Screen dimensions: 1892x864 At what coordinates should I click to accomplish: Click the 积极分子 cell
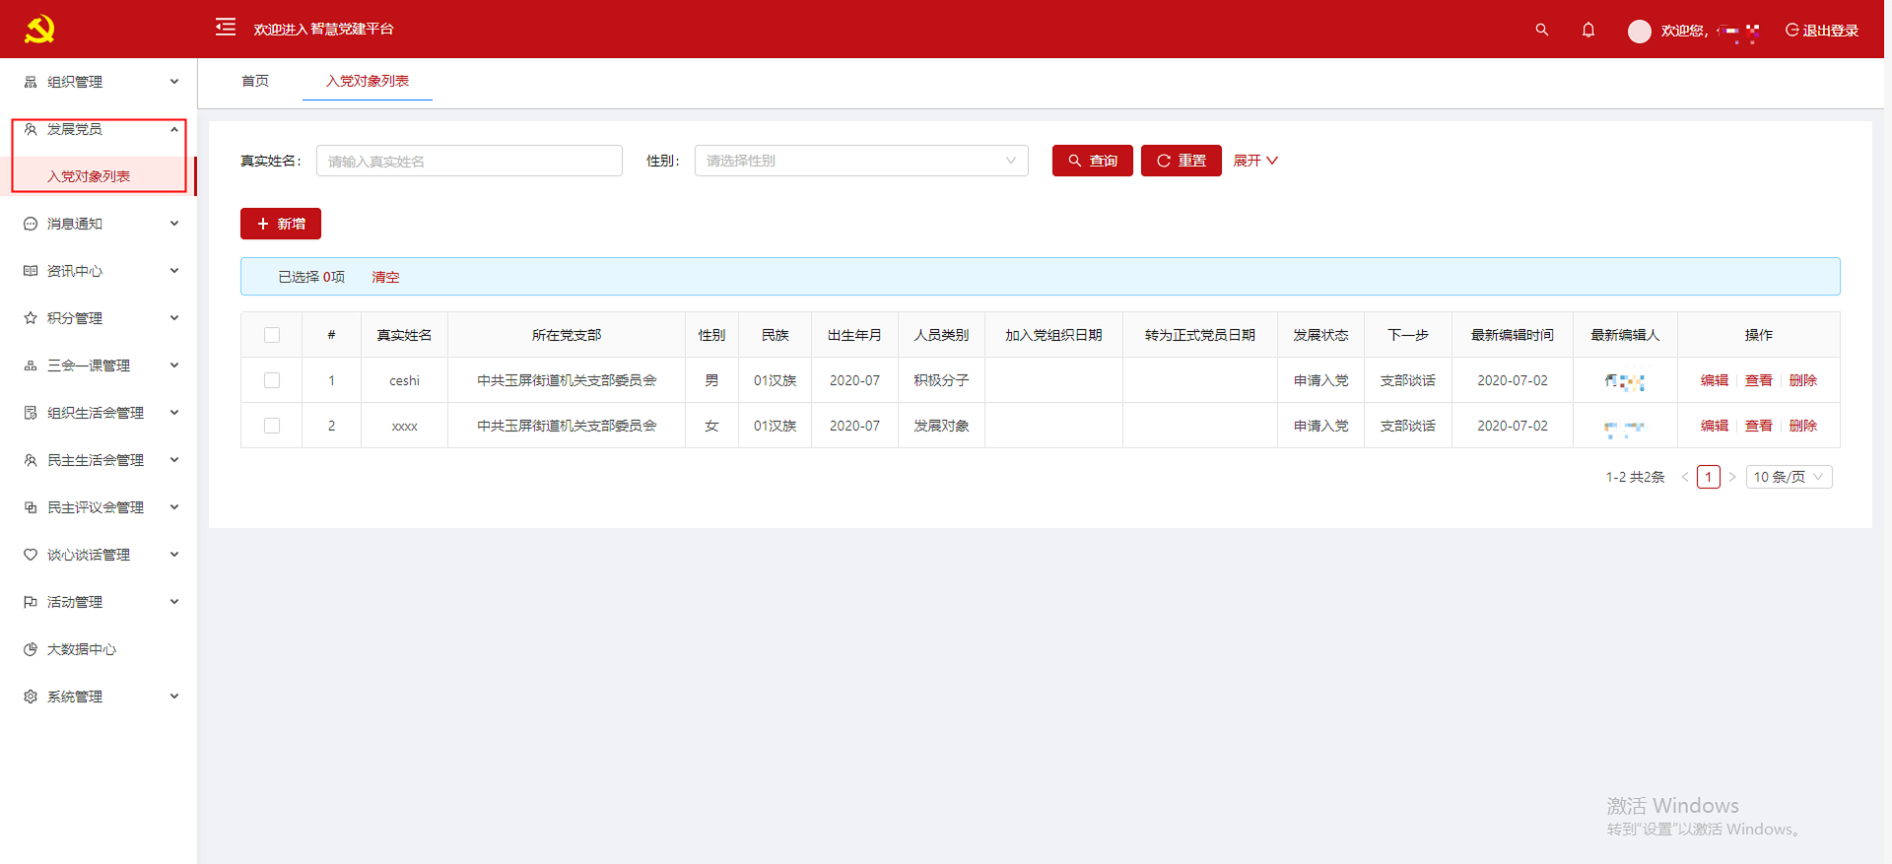coord(941,380)
